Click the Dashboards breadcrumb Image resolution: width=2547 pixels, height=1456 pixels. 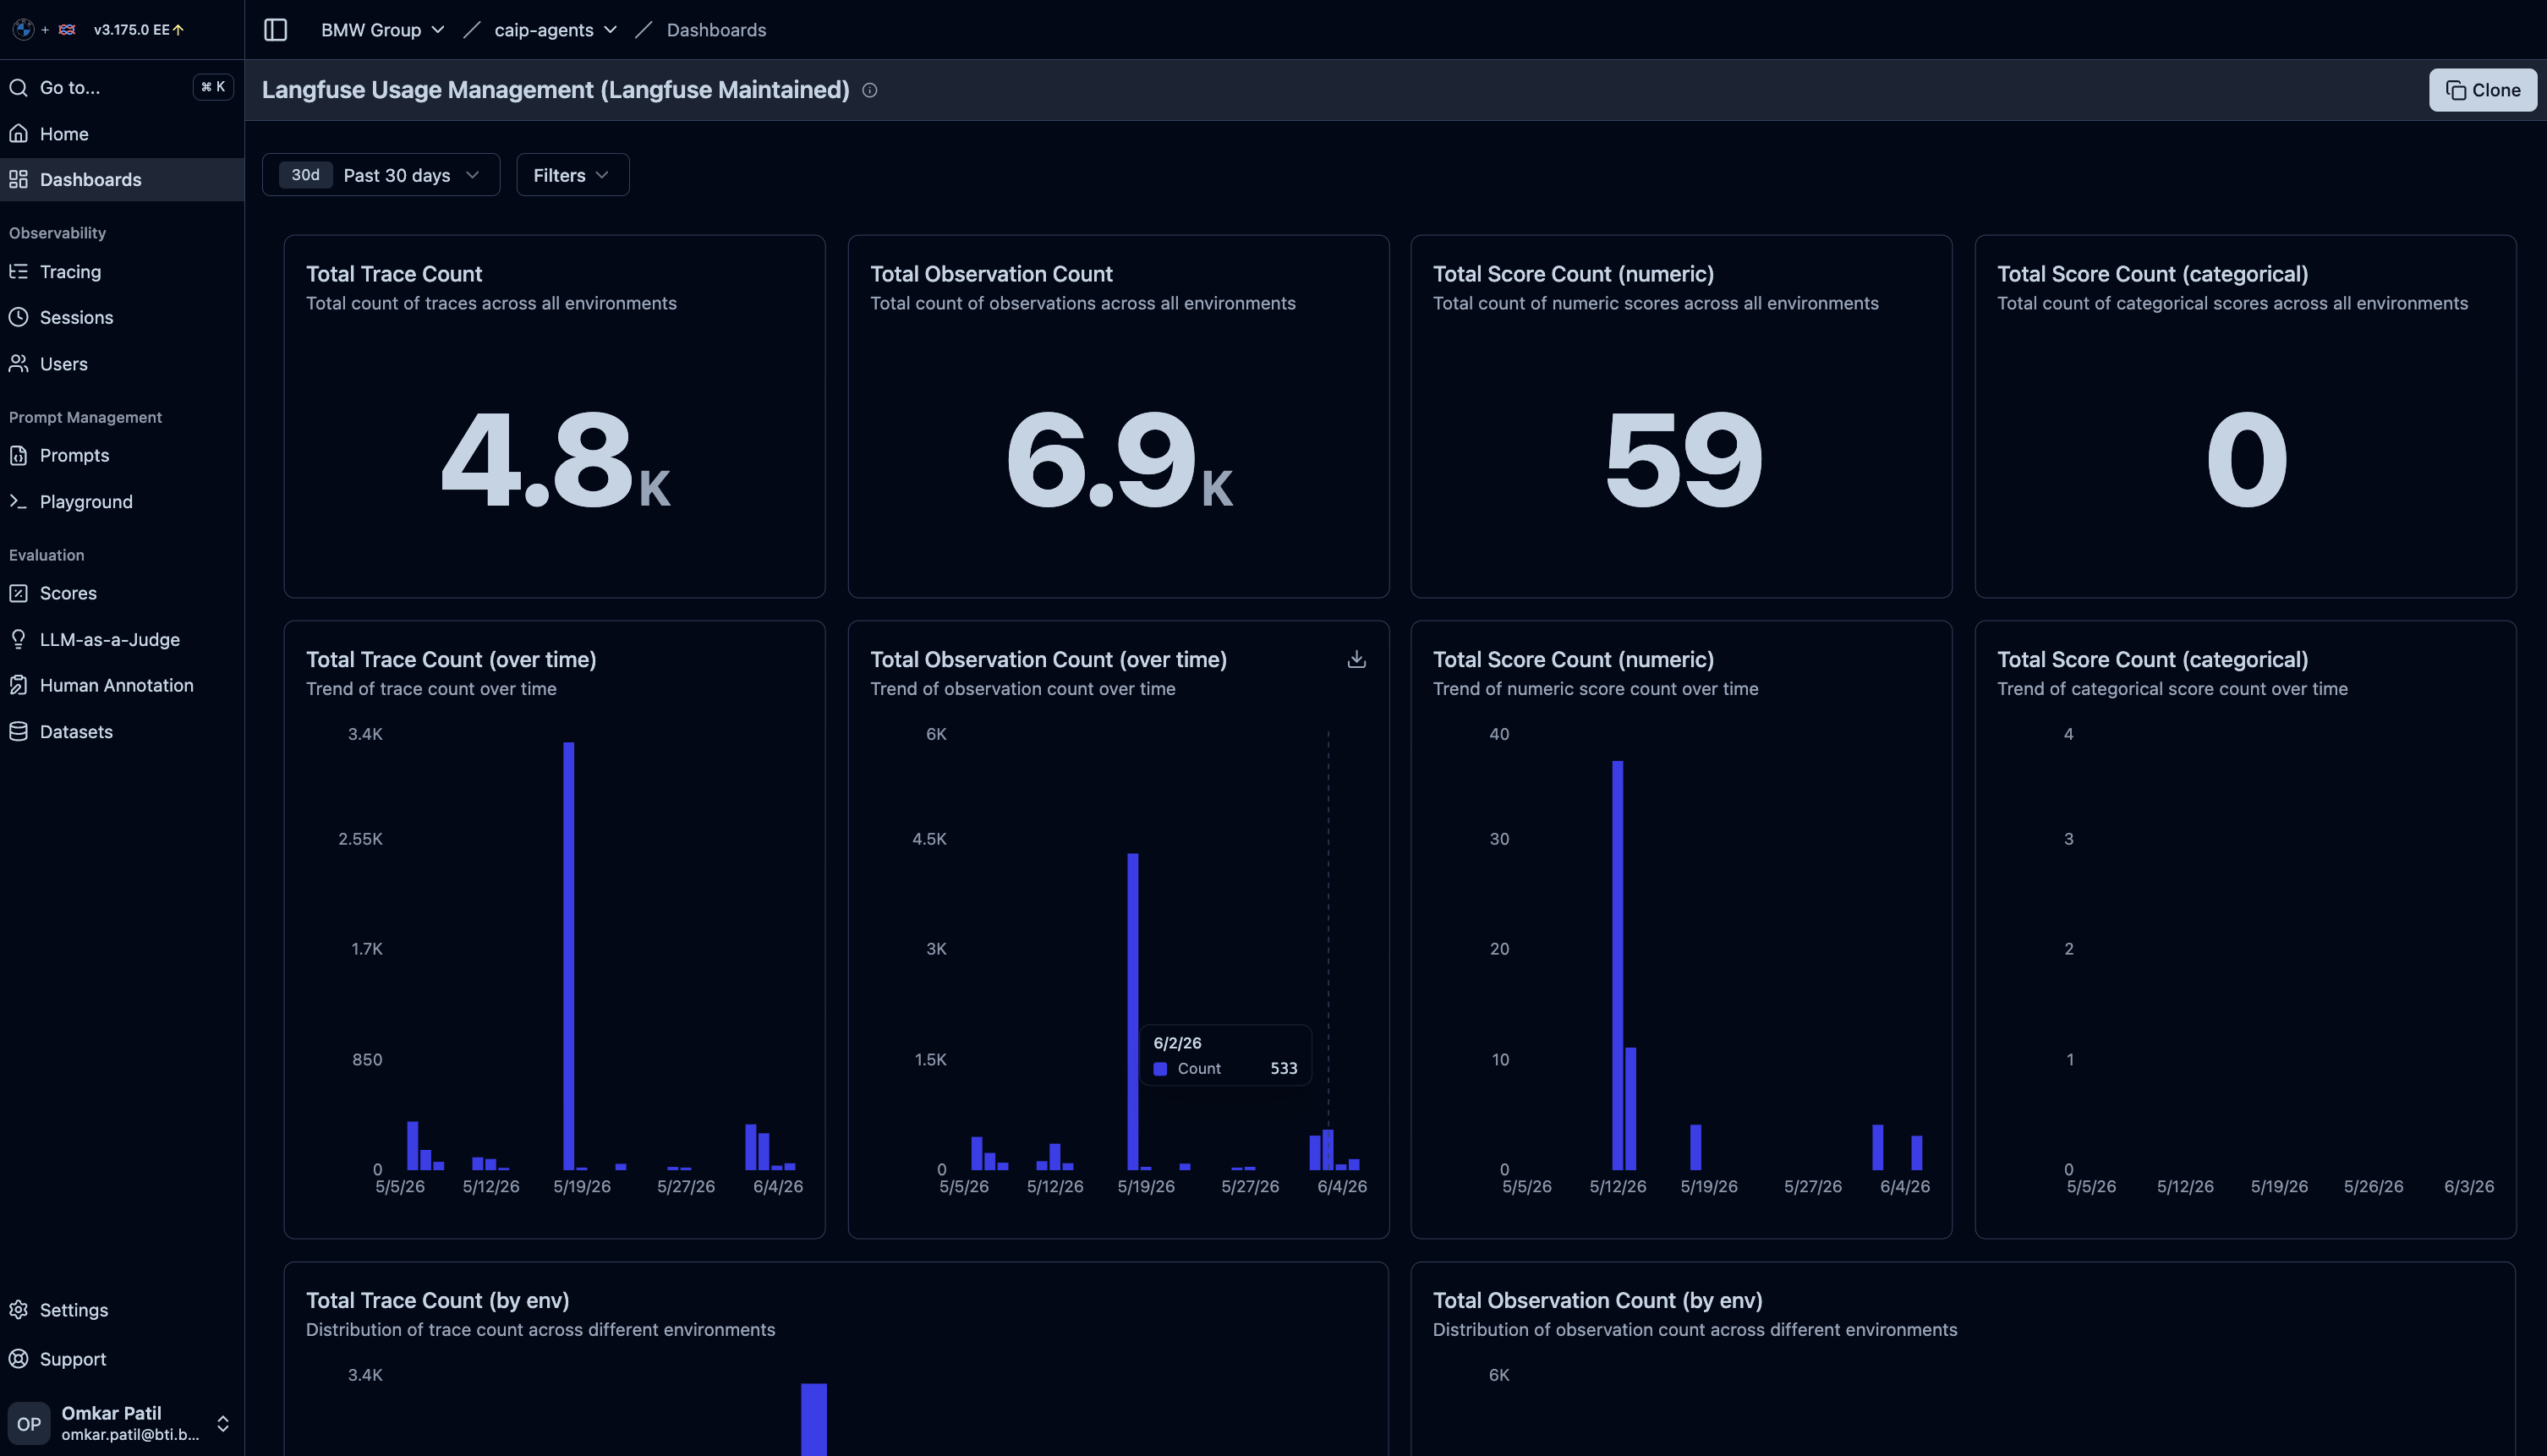point(716,30)
